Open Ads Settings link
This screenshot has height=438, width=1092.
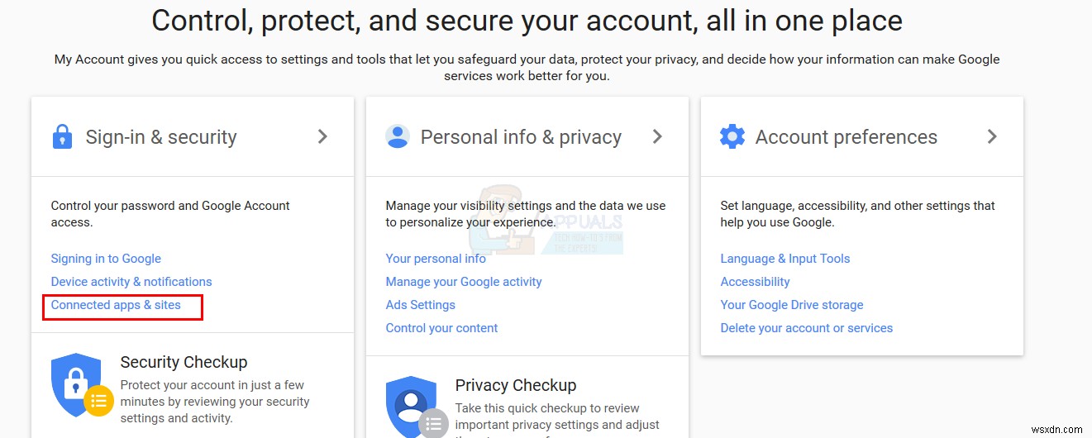click(420, 305)
